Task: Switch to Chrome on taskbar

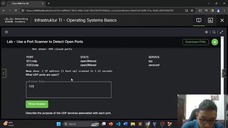Action: [147, 124]
